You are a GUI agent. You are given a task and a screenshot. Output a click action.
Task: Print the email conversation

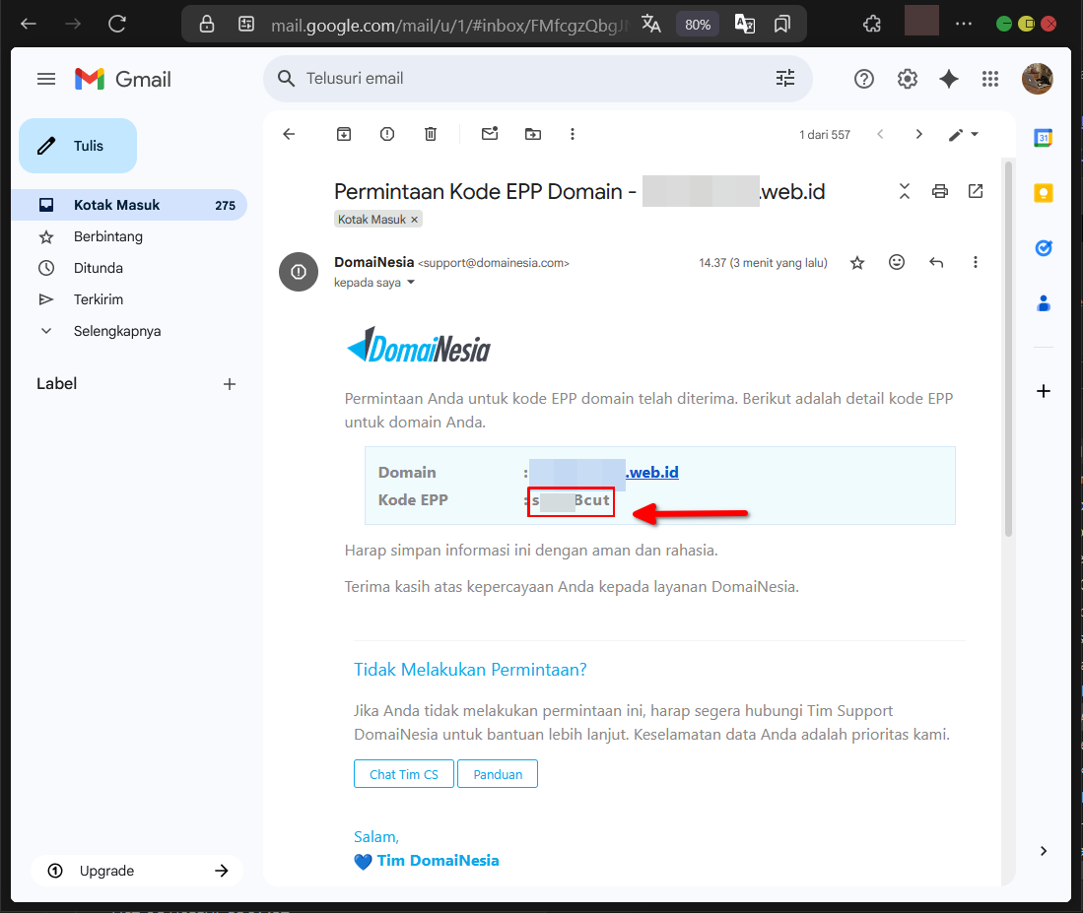click(x=939, y=191)
